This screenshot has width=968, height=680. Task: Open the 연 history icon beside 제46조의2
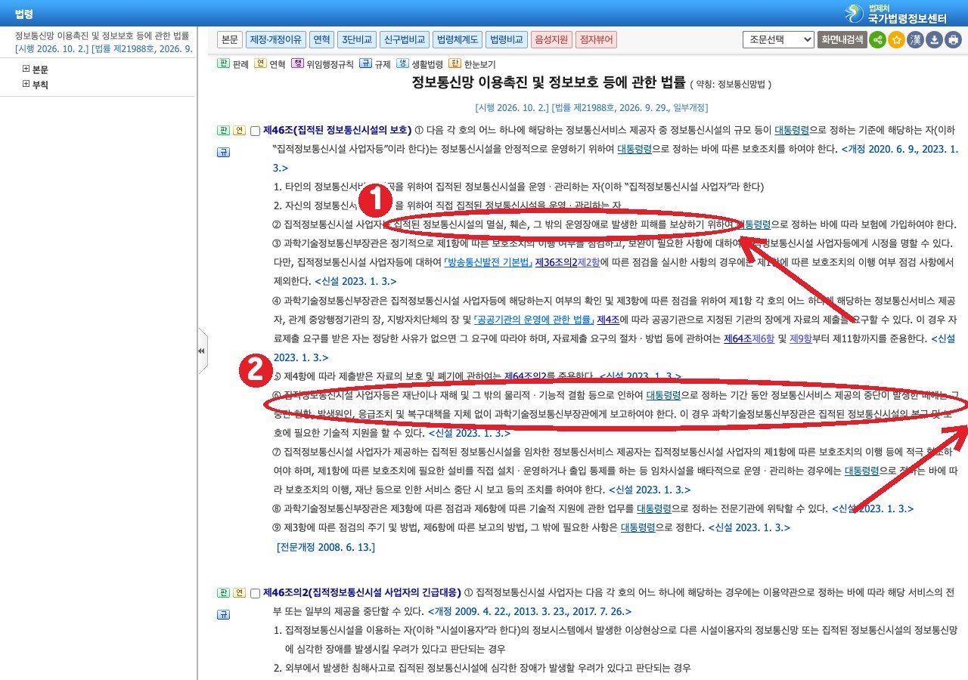click(239, 592)
